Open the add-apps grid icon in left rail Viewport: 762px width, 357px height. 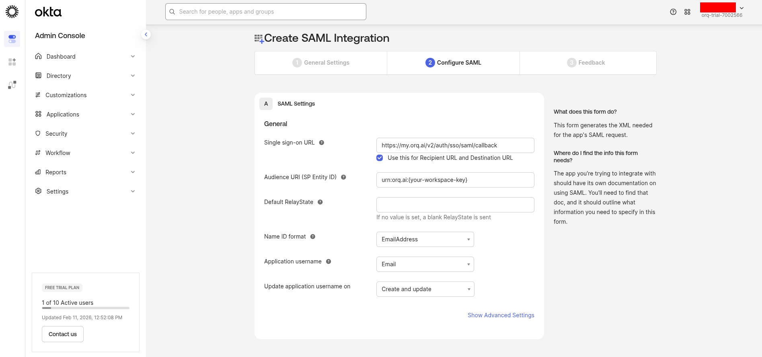12,62
